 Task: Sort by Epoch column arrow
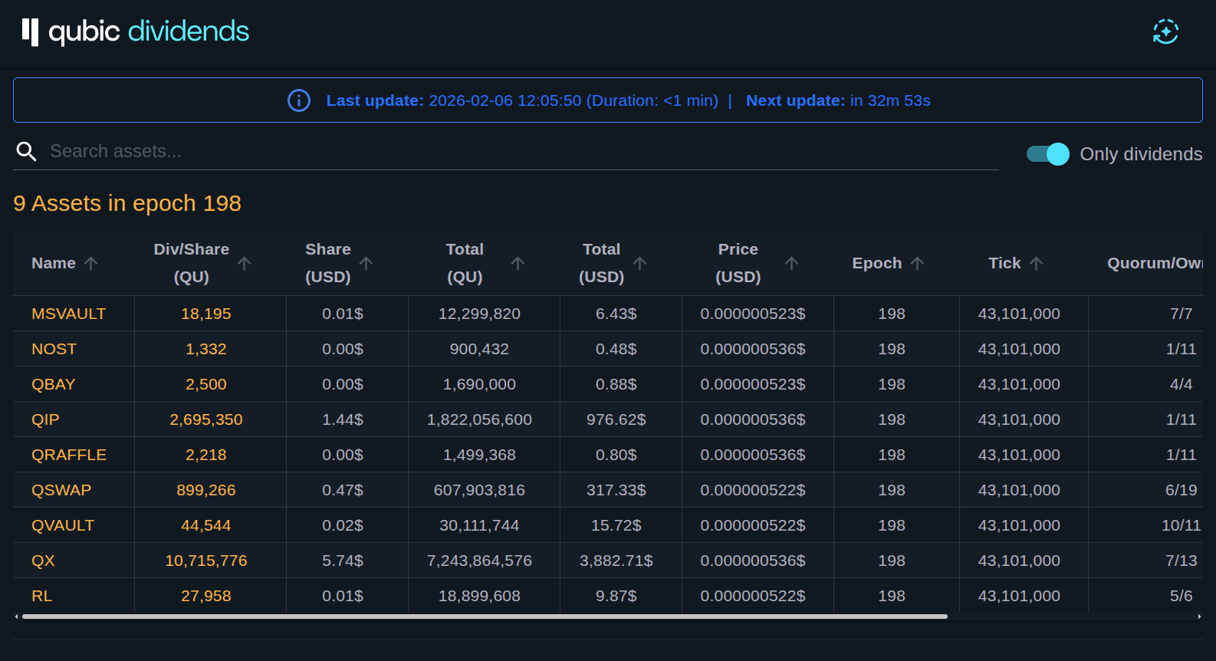click(x=918, y=263)
